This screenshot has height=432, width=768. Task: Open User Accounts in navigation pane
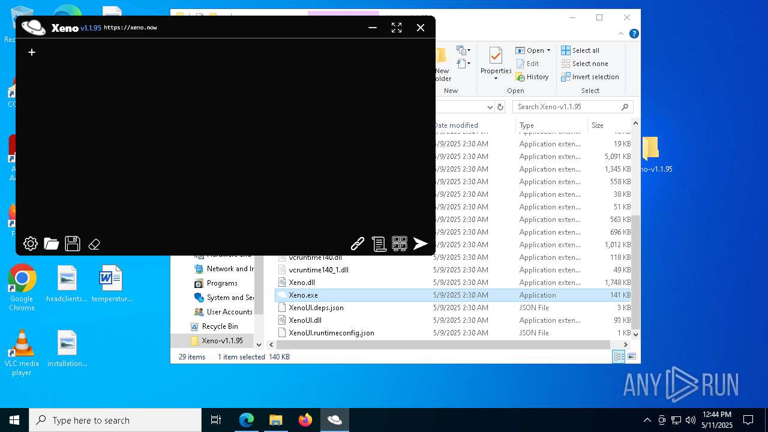[229, 312]
